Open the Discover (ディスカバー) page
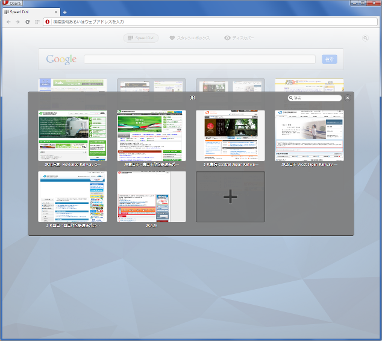382x341 pixels. [239, 38]
